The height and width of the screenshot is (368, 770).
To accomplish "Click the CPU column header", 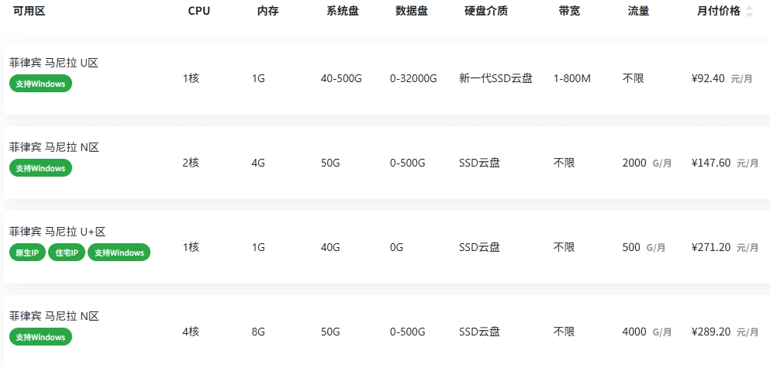I will pos(199,12).
